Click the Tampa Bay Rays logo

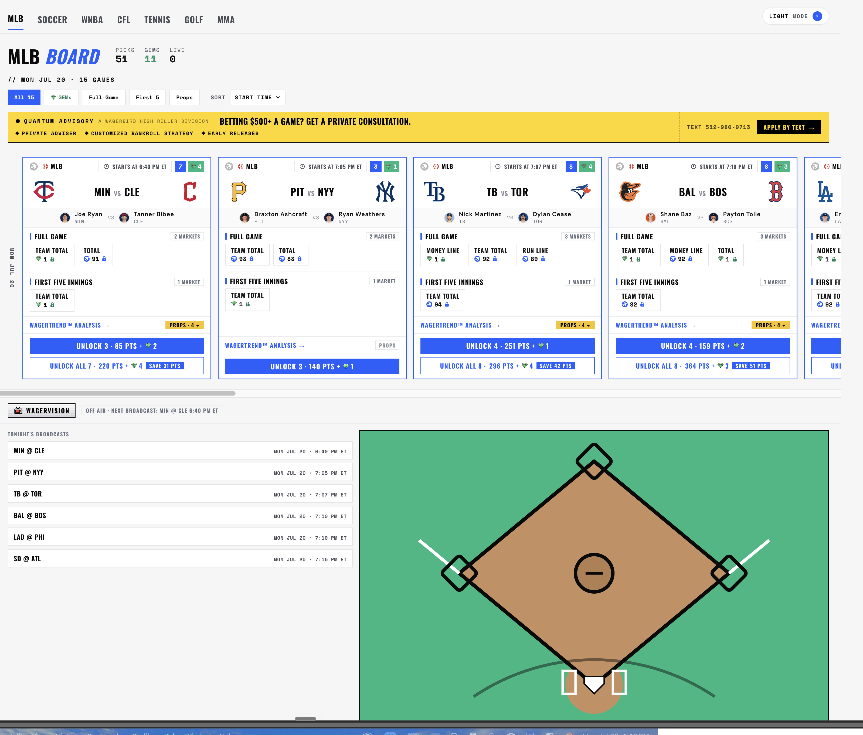click(x=434, y=192)
